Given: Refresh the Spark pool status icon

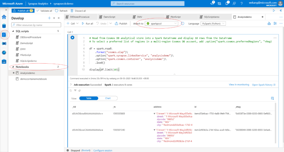Looking at the screenshot, I should (182, 24).
